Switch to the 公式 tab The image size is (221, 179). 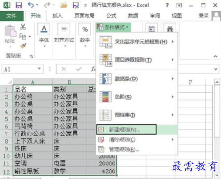click(x=111, y=16)
